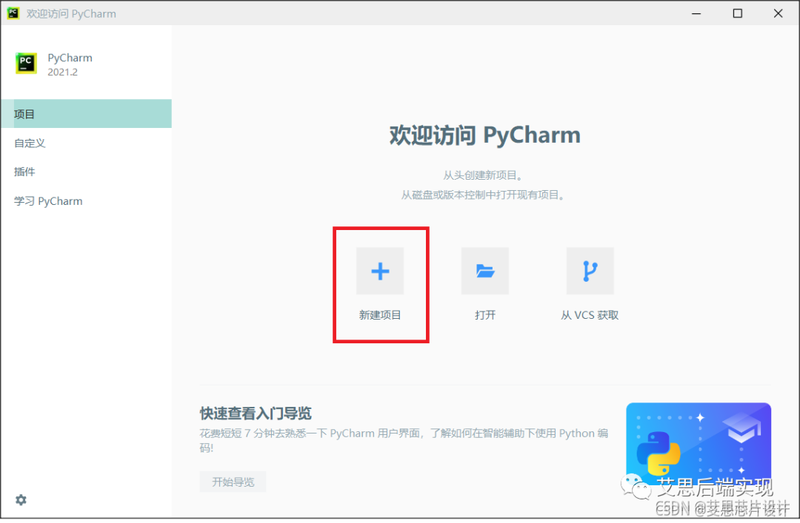Screen dimensions: 800x523
Task: Click the 欢迎访问 PyCharm heading
Action: (485, 135)
